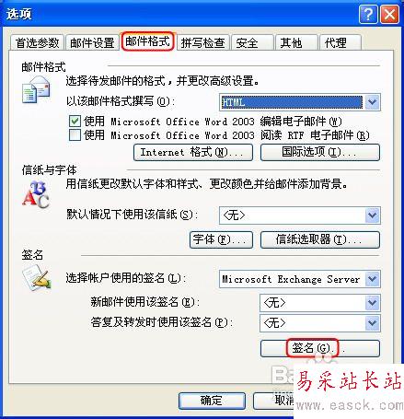The height and width of the screenshot is (419, 404).
Task: Enable Word 2003 for reading RTF email
Action: [75, 134]
